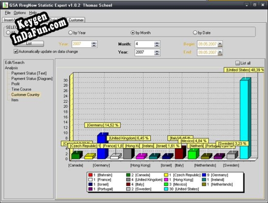This screenshot has width=268, height=203.
Task: Decrease the Month spinner value
Action: click(157, 45)
